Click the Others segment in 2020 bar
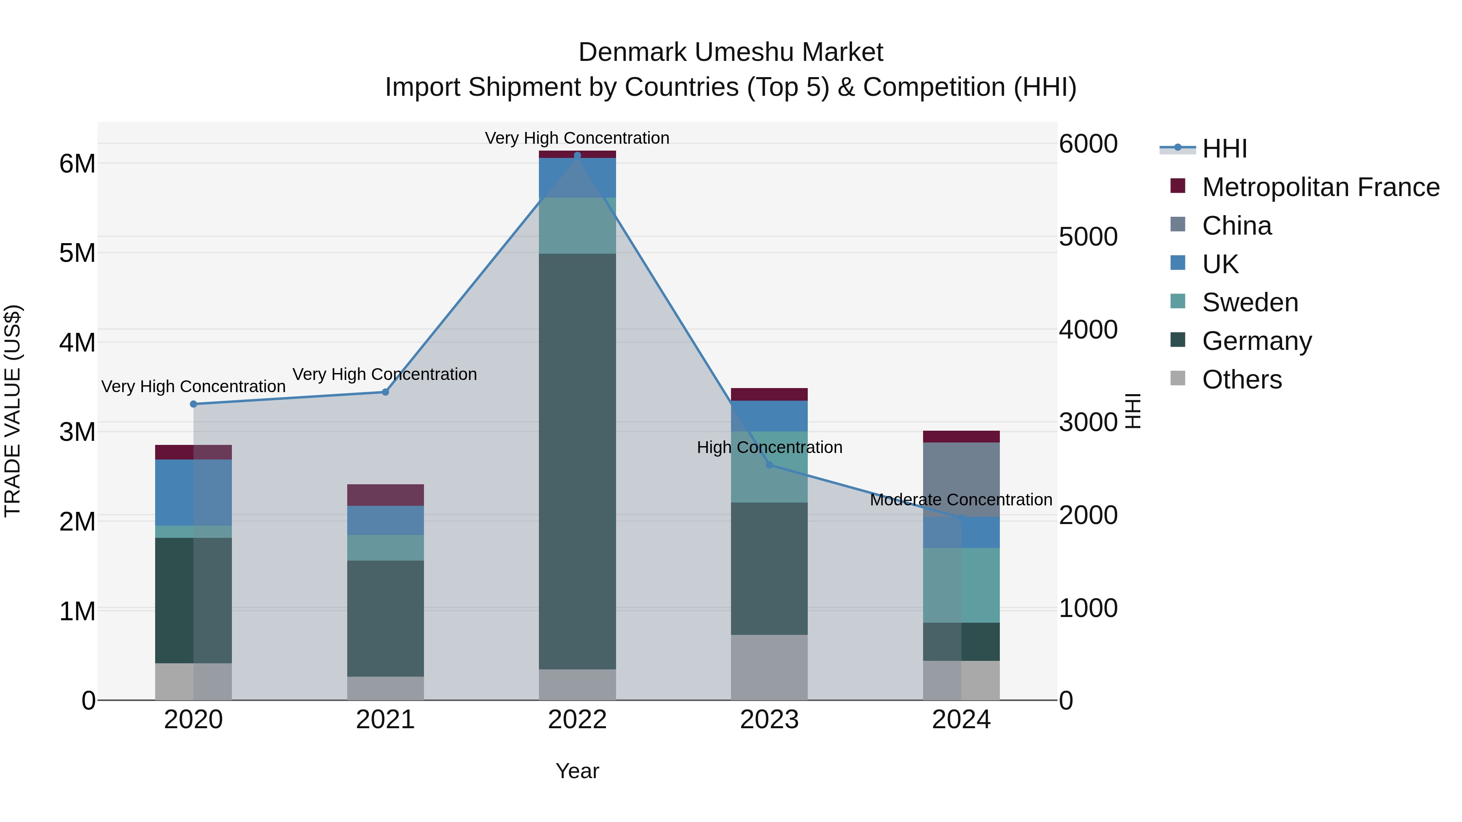 click(194, 681)
